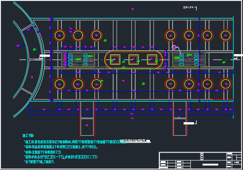The height and width of the screenshot is (170, 243).
Task: Select the bottom-left column circle in the lower row
Action: point(59,84)
